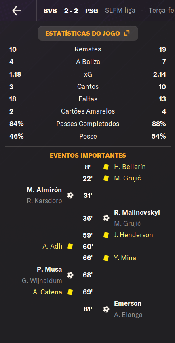Open the SLFM liga competition link

120,10
